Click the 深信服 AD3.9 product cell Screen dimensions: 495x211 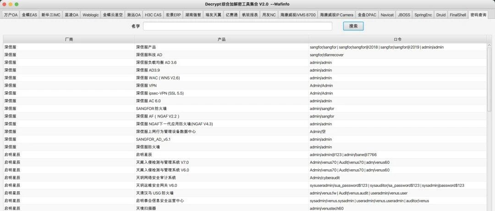tap(222, 70)
